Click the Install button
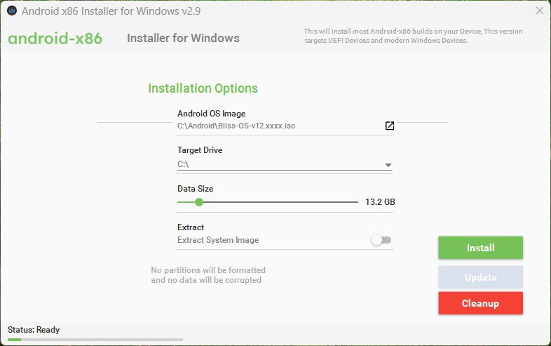The width and height of the screenshot is (551, 346). coord(480,248)
